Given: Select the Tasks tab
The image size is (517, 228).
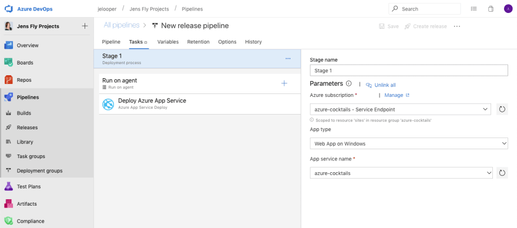Looking at the screenshot, I should [x=139, y=42].
